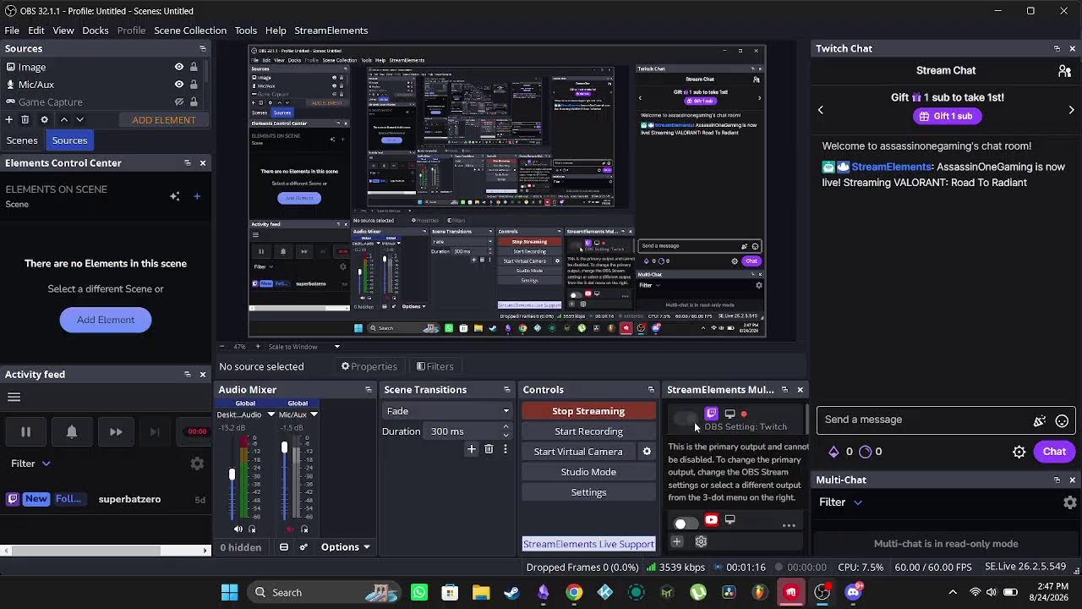This screenshot has height=609, width=1082.
Task: Add a scene transition with the plus
Action: click(472, 450)
